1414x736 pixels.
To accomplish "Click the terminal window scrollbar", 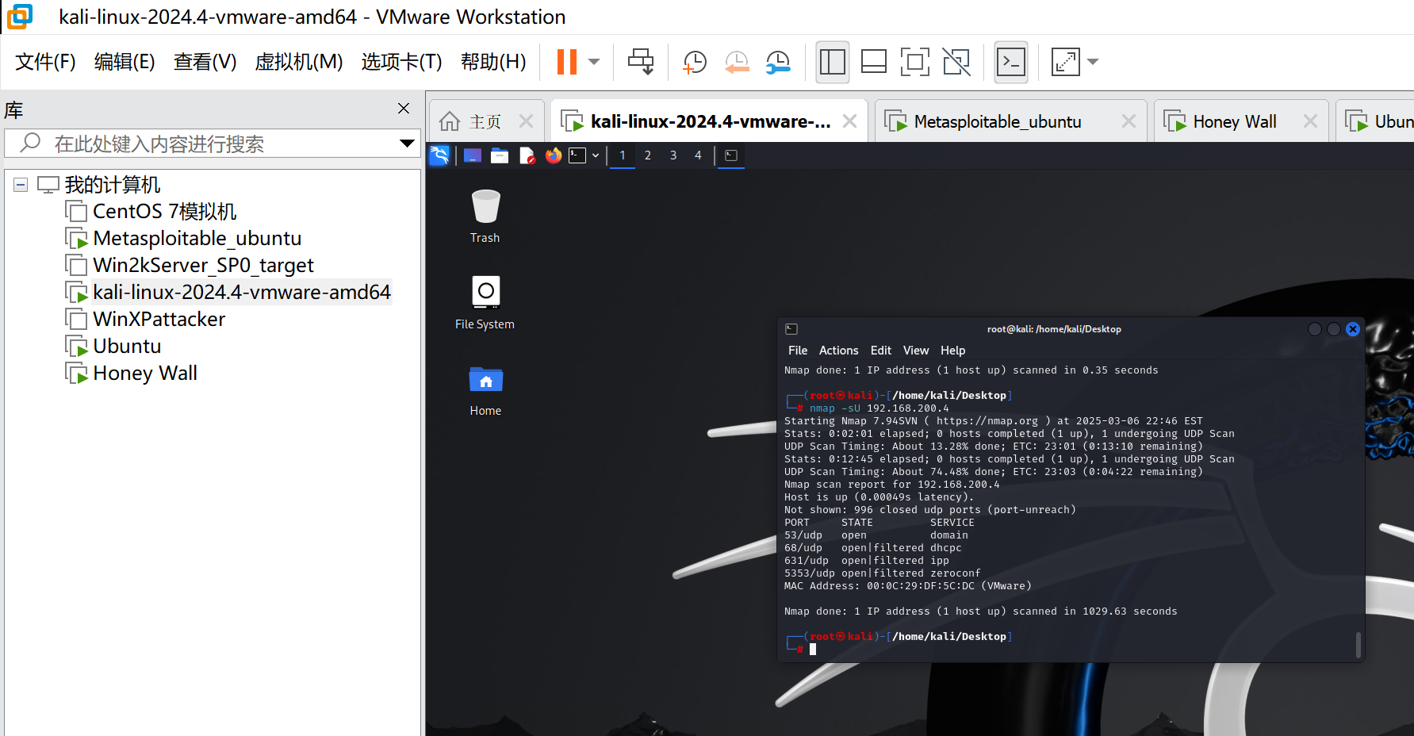I will 1358,645.
